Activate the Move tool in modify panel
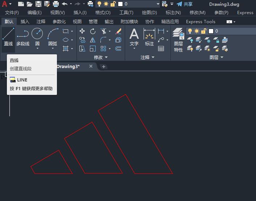 tap(82, 31)
